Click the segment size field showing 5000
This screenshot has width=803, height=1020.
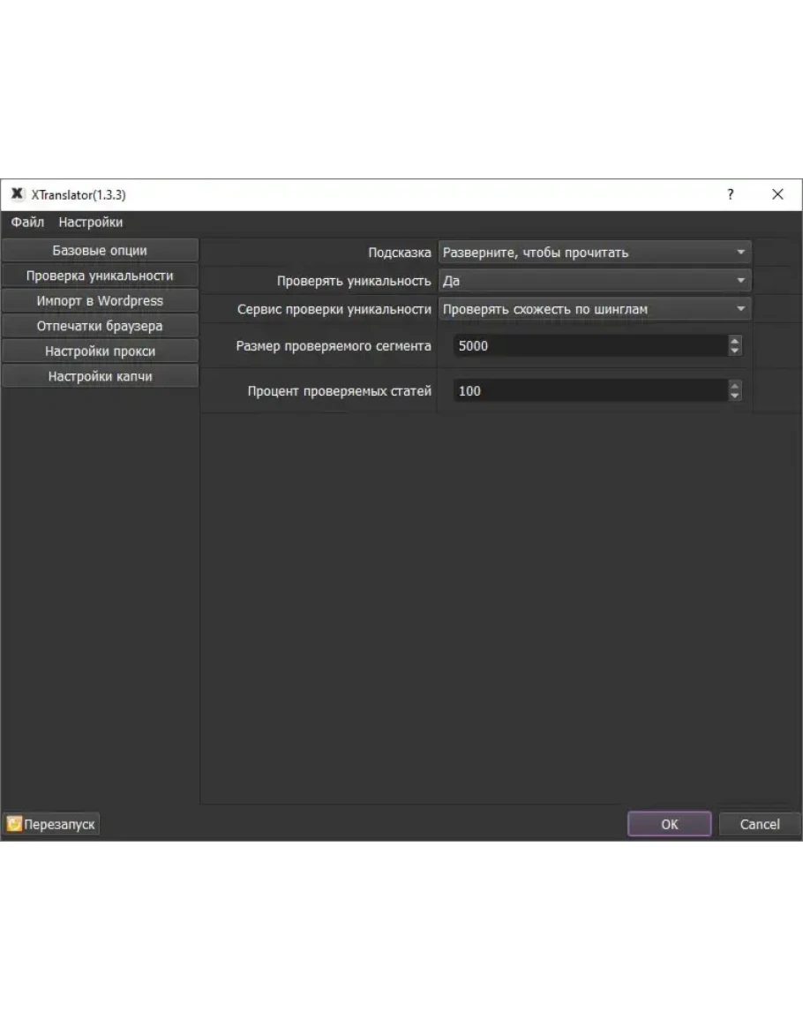click(590, 345)
